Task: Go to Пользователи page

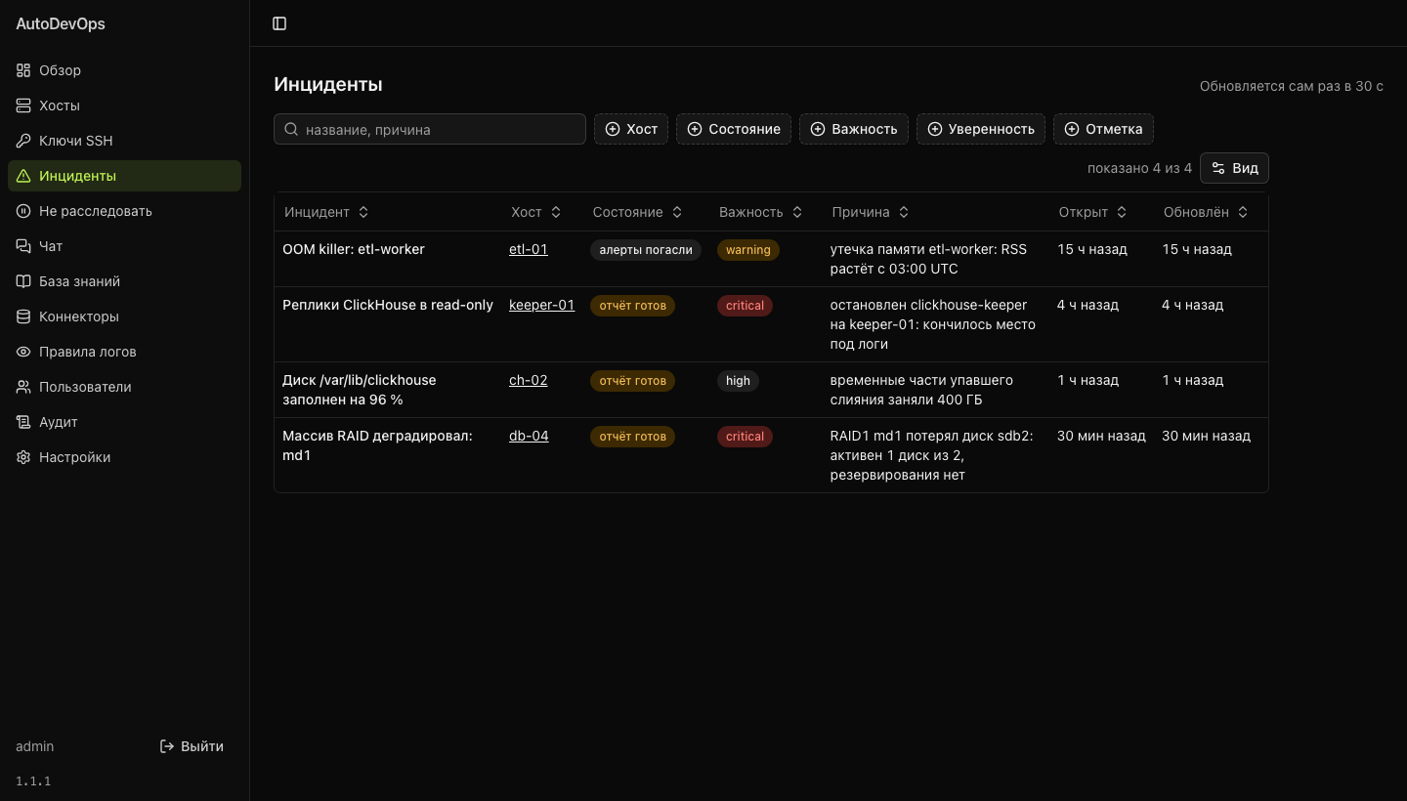Action: 124,387
